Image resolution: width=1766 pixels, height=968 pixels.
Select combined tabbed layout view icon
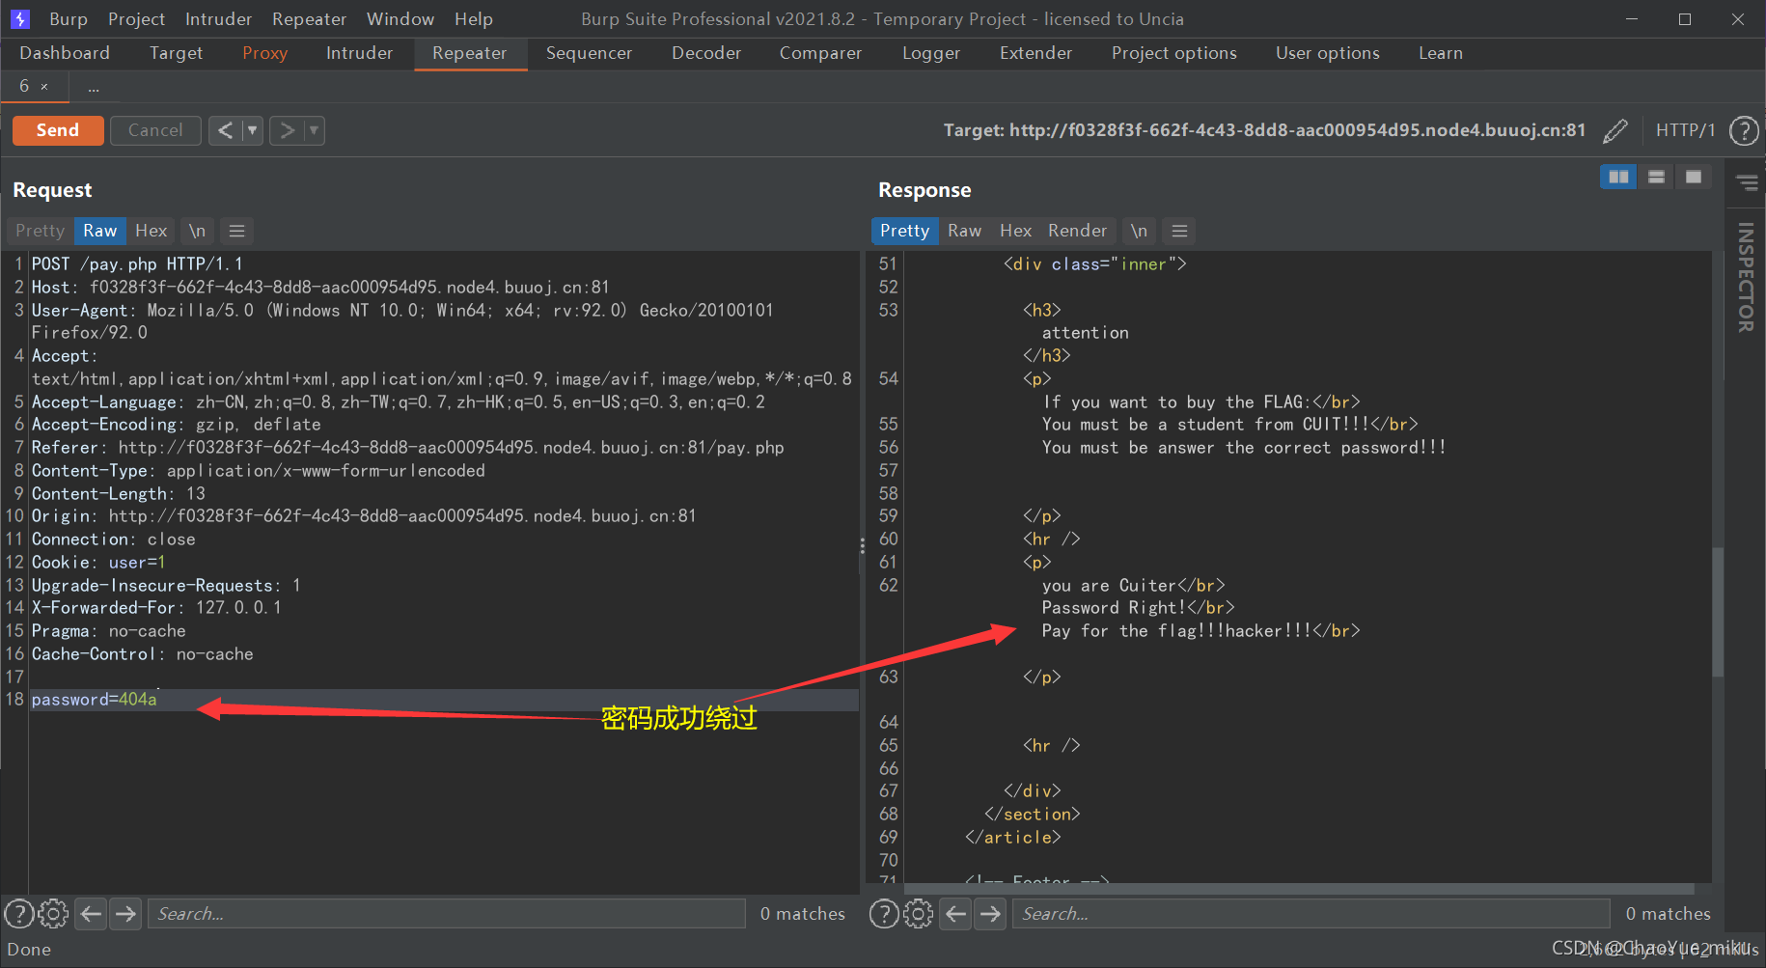tap(1694, 177)
